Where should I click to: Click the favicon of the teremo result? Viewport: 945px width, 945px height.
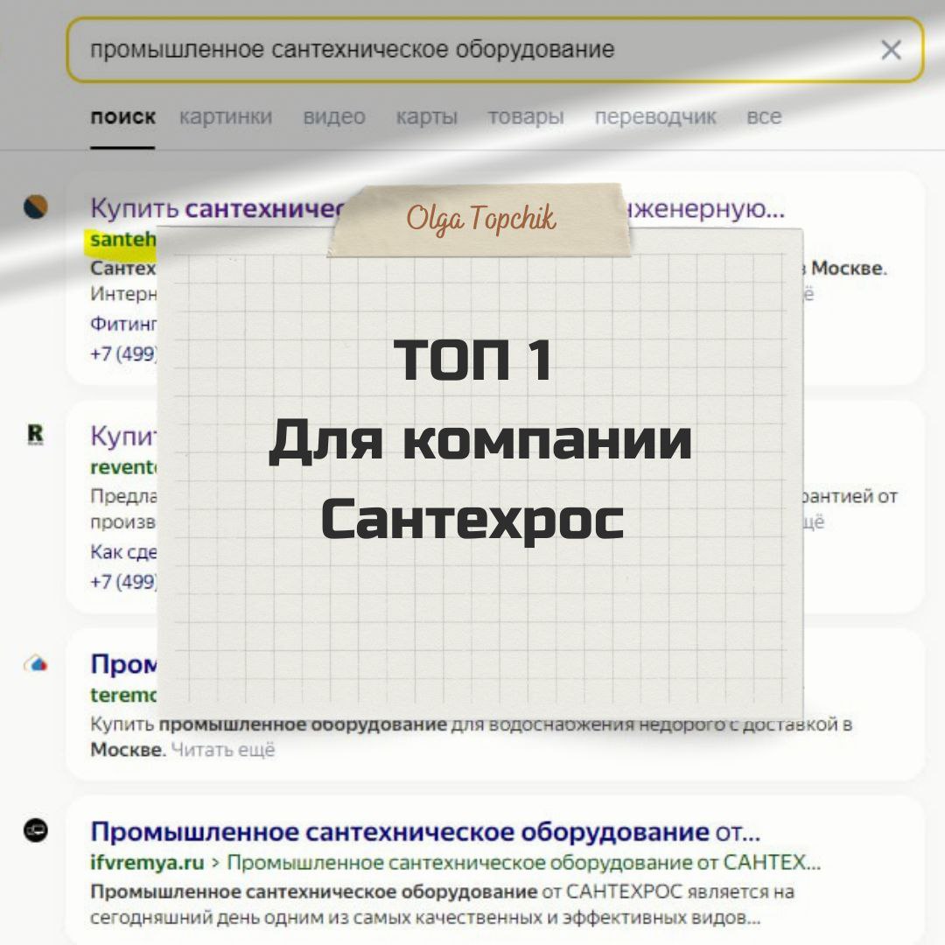tap(36, 663)
